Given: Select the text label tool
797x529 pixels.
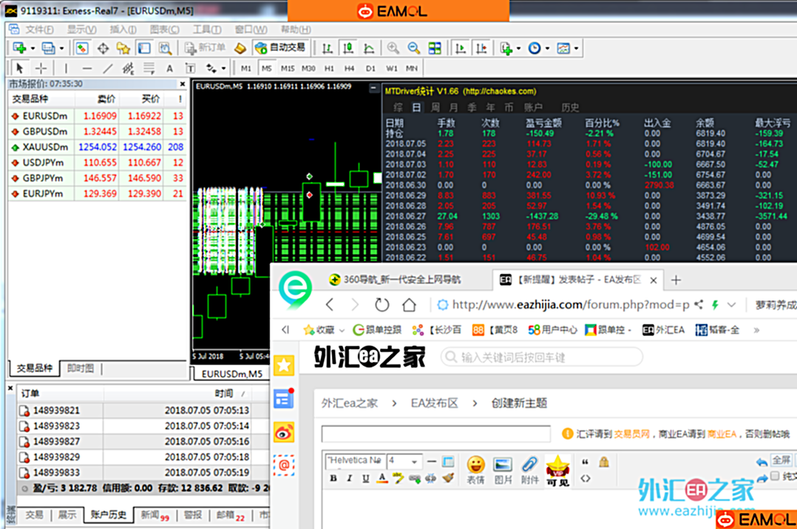Looking at the screenshot, I should [190, 67].
